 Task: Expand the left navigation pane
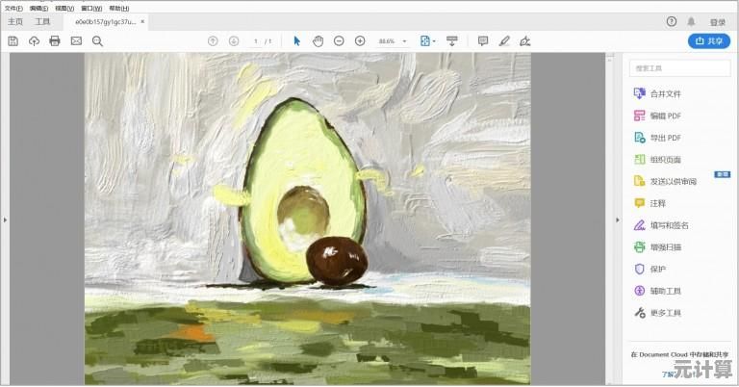[x=5, y=219]
